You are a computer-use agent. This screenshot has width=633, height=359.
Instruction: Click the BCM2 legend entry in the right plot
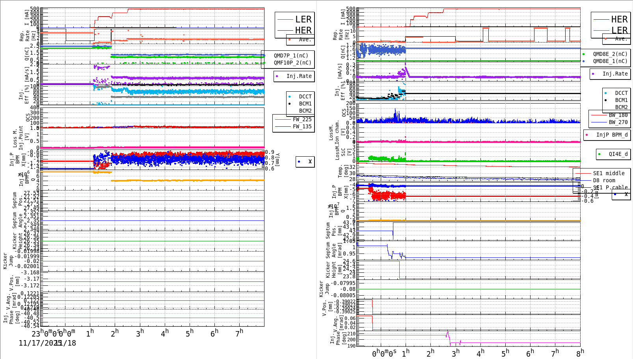coord(622,107)
